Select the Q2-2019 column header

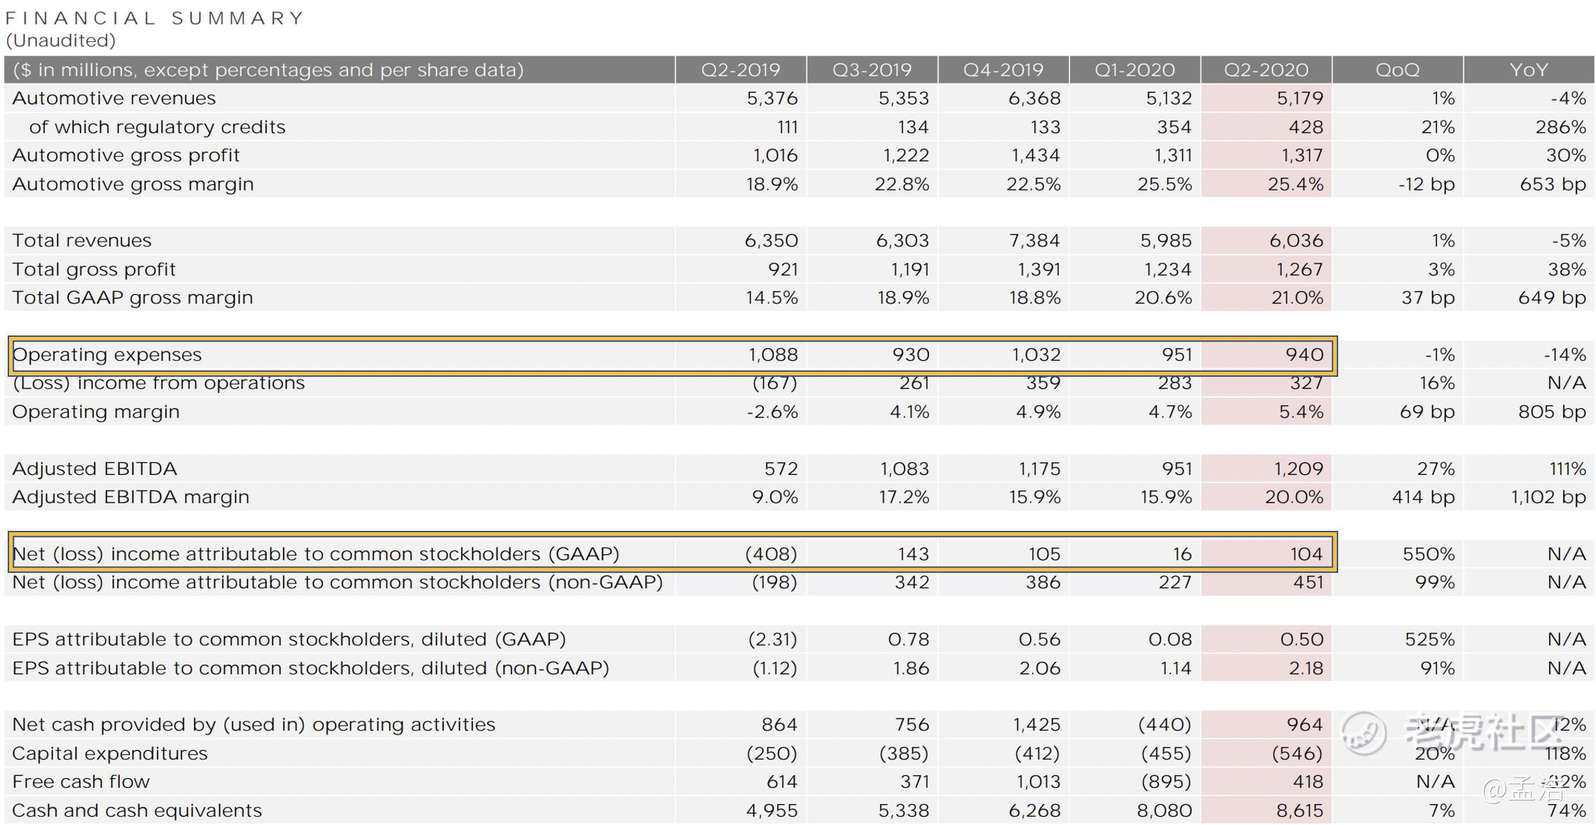(741, 70)
